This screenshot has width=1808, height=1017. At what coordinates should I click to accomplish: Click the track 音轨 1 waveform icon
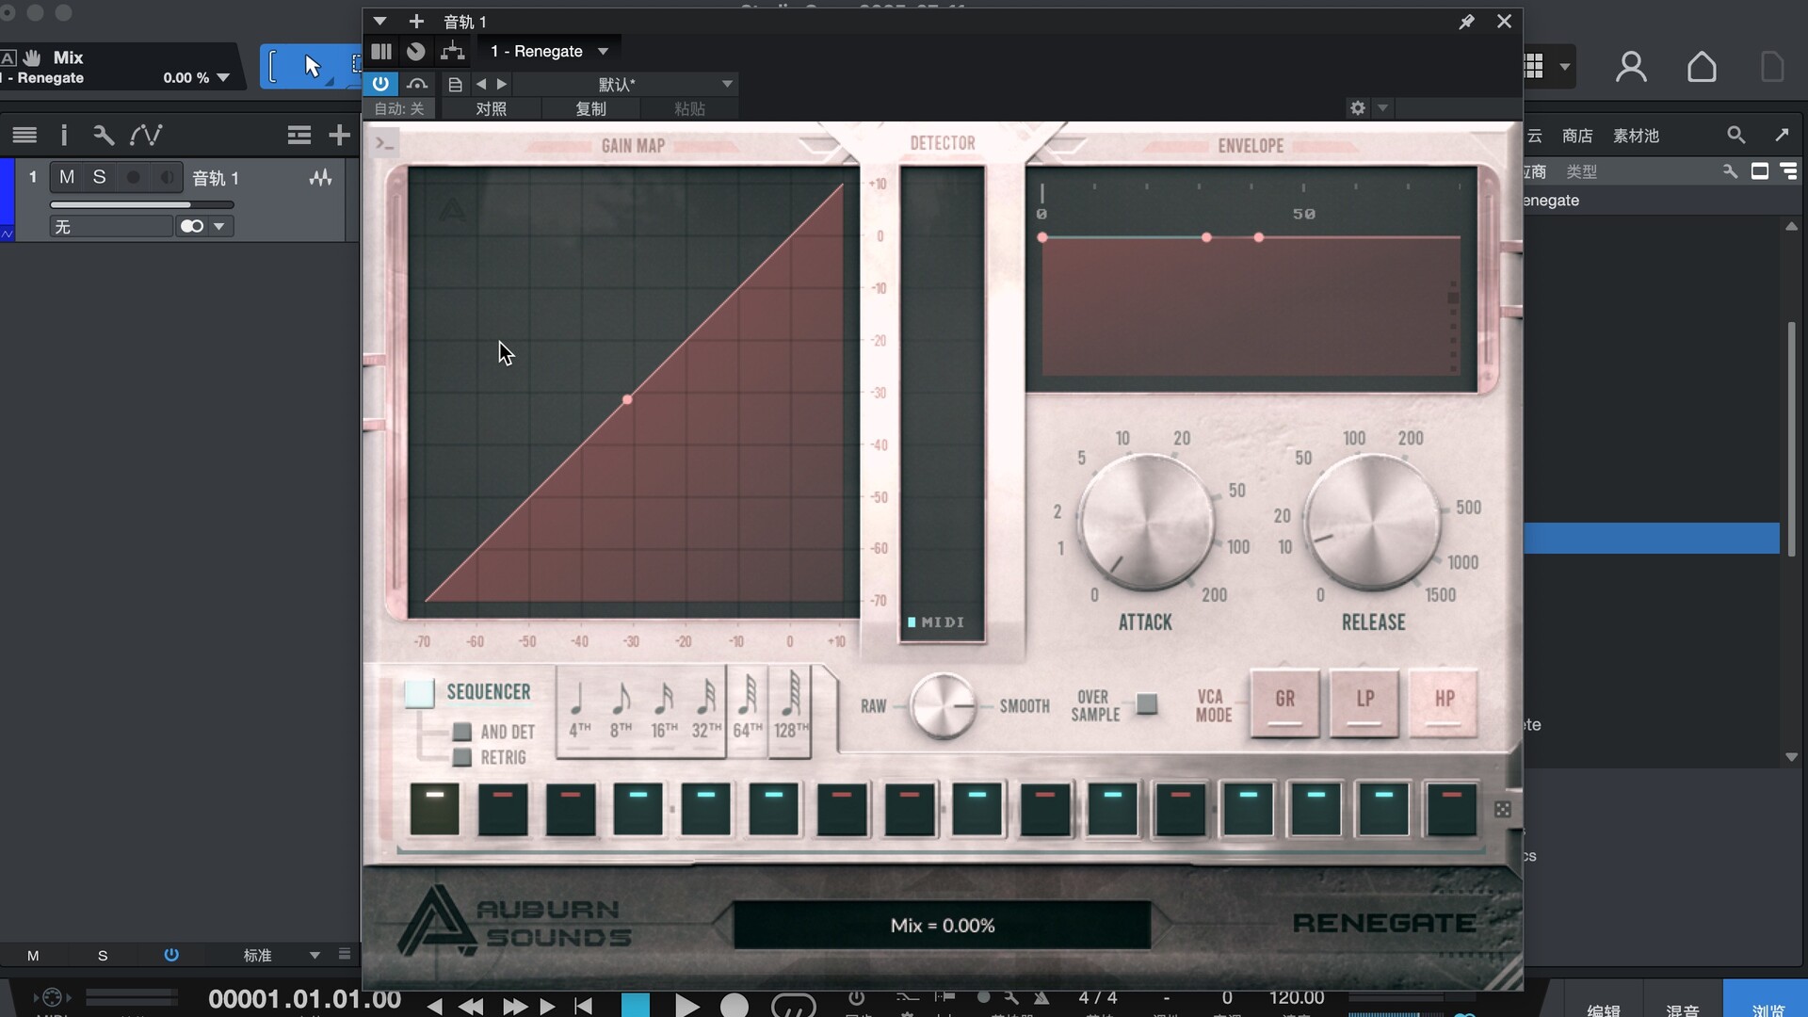pos(320,177)
